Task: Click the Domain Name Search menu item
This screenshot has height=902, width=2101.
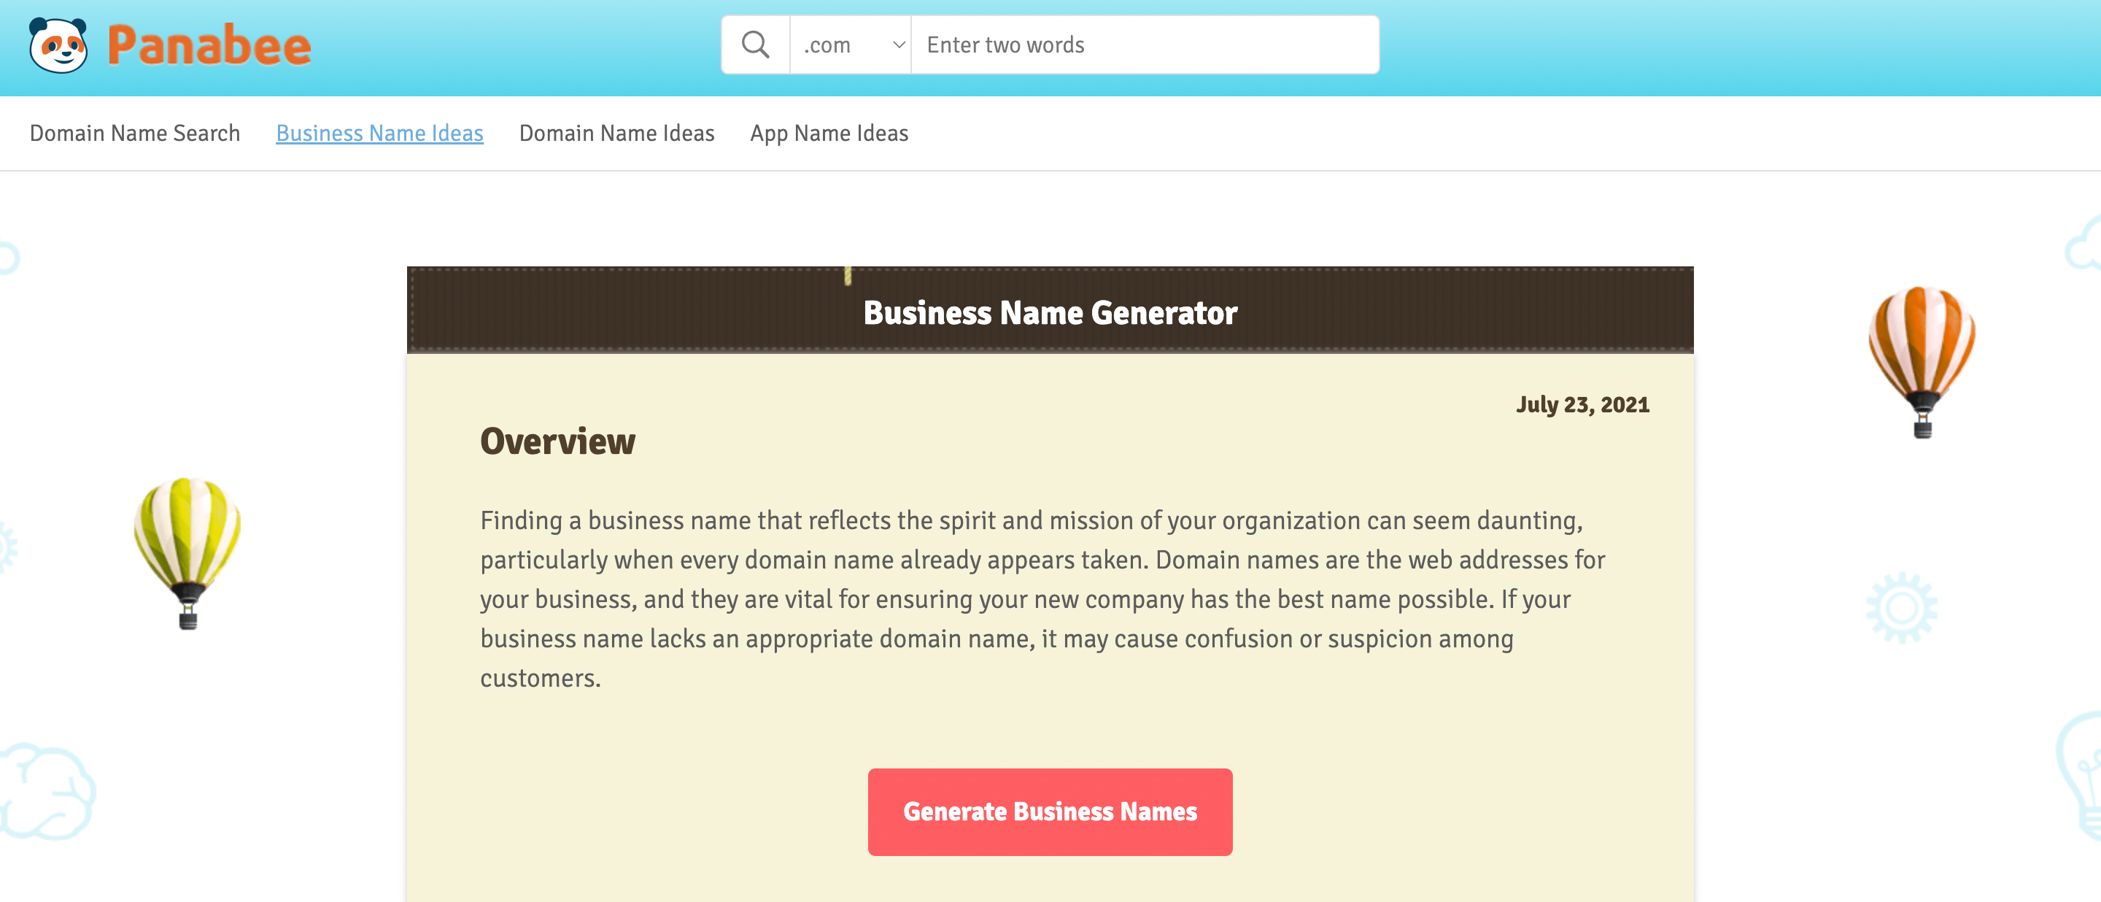Action: click(x=134, y=133)
